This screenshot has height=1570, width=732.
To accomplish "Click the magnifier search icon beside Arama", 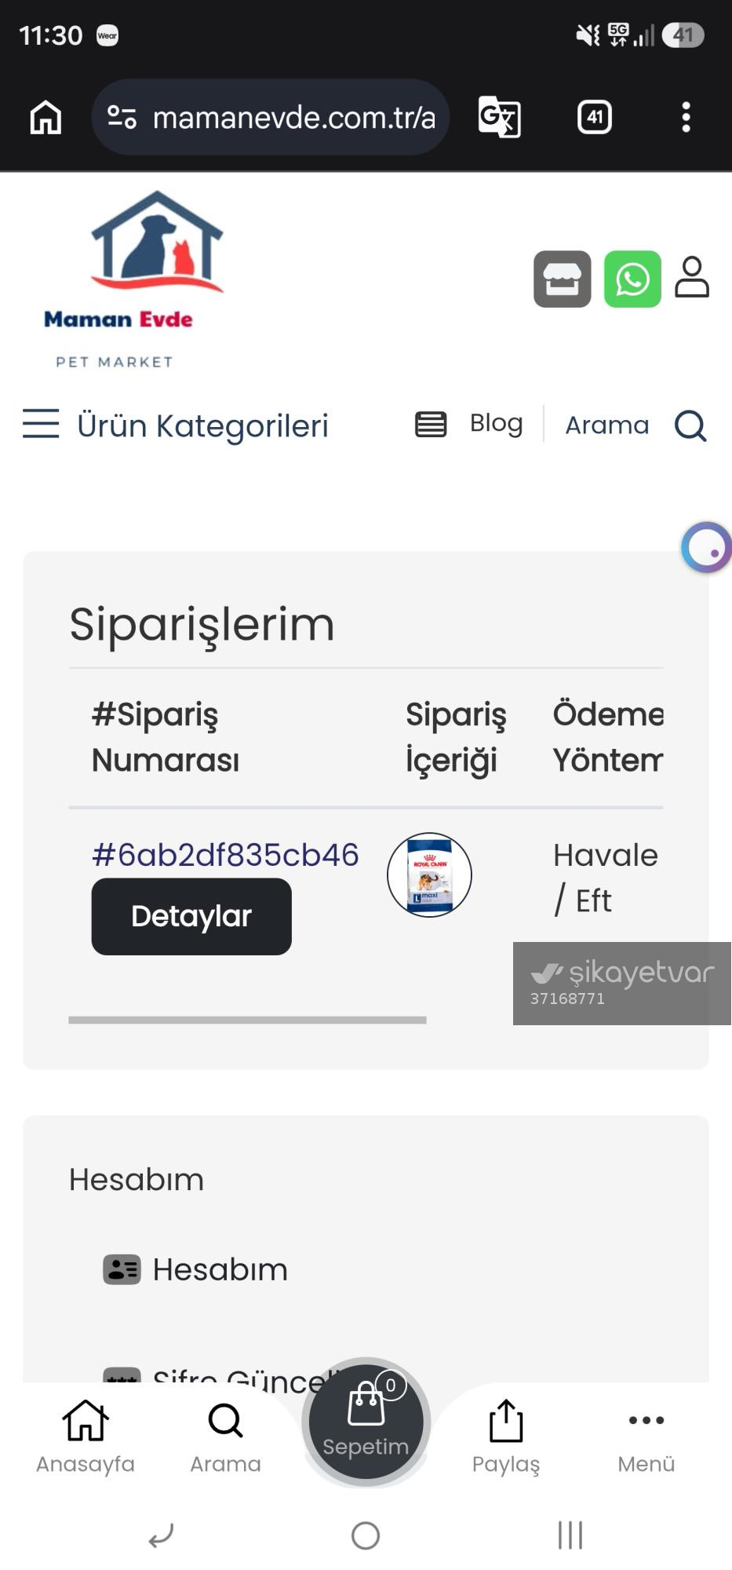I will point(690,425).
